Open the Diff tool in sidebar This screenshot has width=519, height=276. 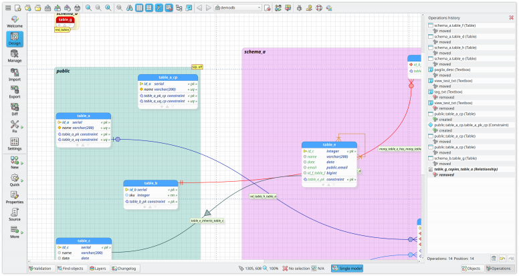[x=15, y=110]
